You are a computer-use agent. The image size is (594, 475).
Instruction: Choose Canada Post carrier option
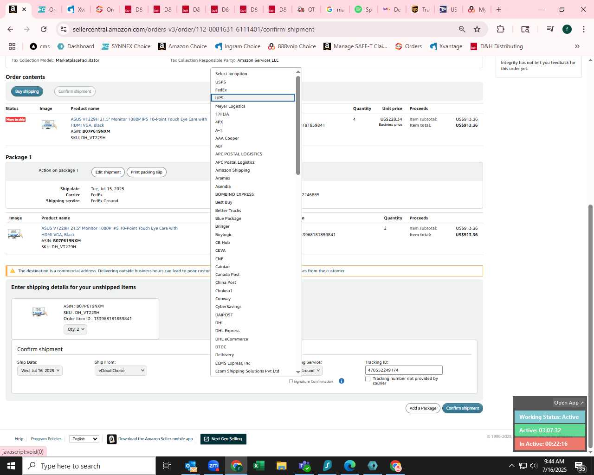click(253, 275)
